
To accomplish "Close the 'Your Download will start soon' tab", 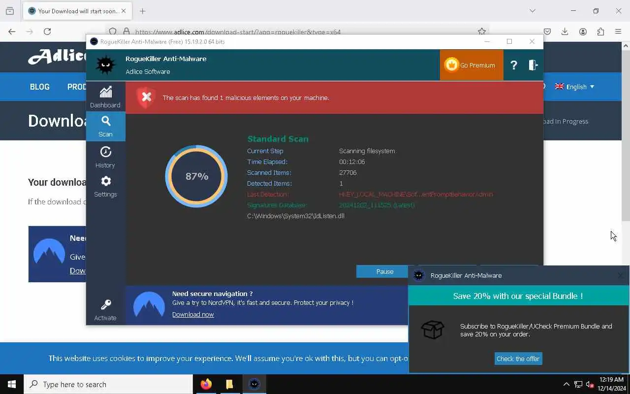I will [124, 11].
